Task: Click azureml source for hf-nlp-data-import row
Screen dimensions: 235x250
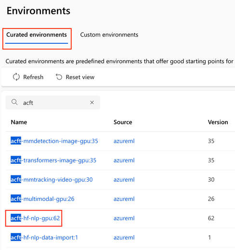Action: (x=124, y=237)
